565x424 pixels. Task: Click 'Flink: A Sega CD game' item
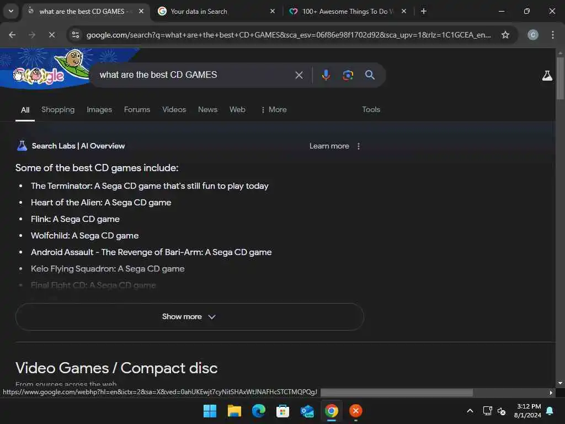pos(75,219)
